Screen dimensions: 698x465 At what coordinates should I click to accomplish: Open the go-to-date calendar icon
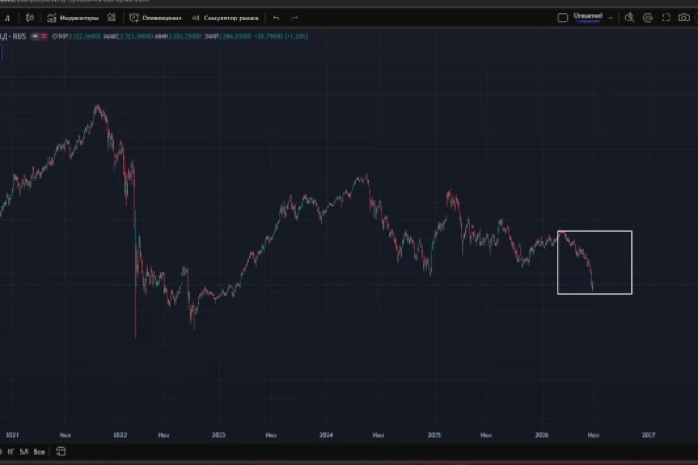click(61, 452)
